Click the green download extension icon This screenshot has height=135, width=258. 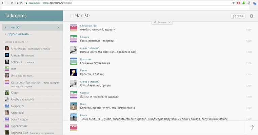[243, 3]
